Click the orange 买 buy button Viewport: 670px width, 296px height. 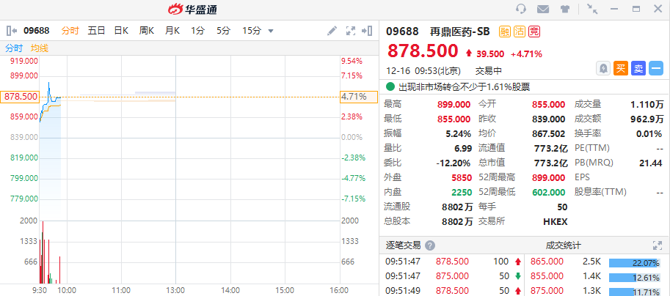(620, 68)
